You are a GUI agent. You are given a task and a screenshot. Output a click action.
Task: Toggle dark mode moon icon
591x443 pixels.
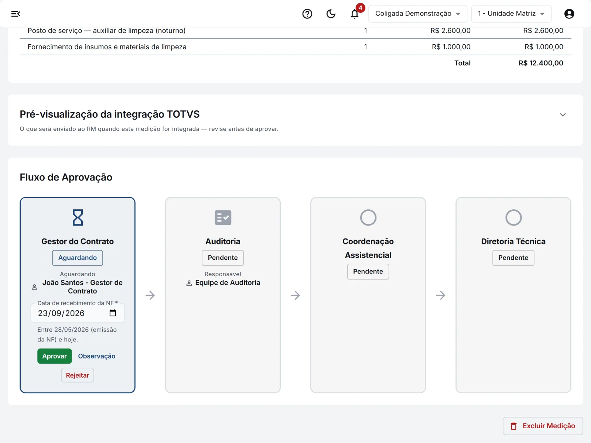[331, 14]
